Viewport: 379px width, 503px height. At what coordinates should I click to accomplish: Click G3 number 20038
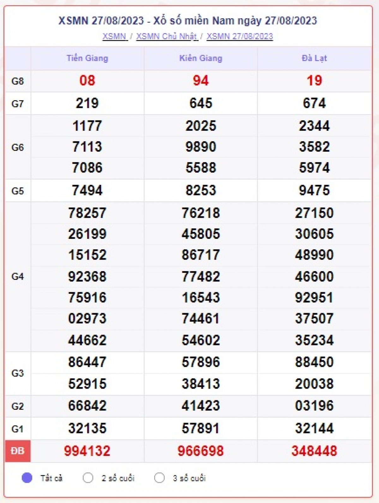click(x=314, y=384)
